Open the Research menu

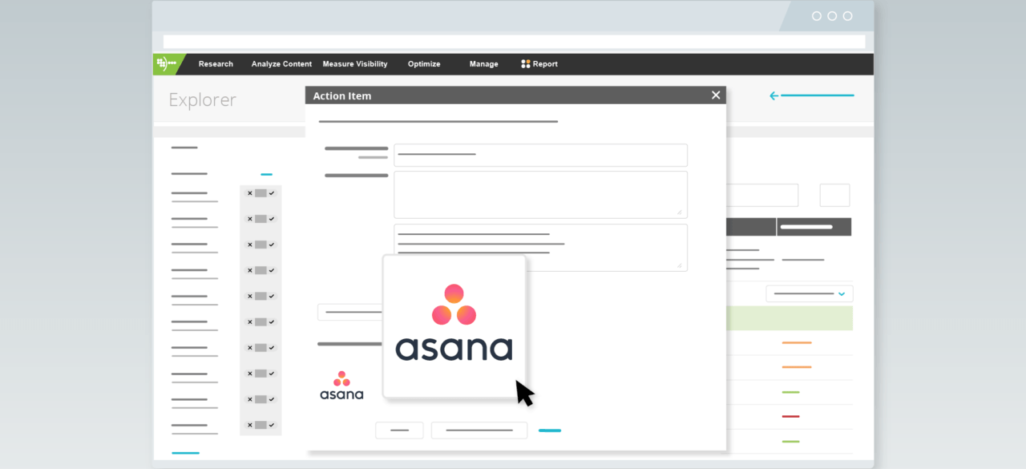[x=216, y=64]
